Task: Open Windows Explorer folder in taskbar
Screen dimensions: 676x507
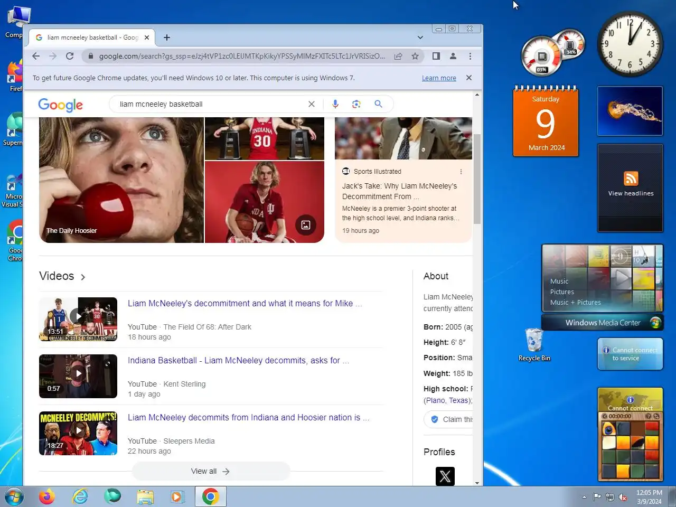Action: pos(145,496)
